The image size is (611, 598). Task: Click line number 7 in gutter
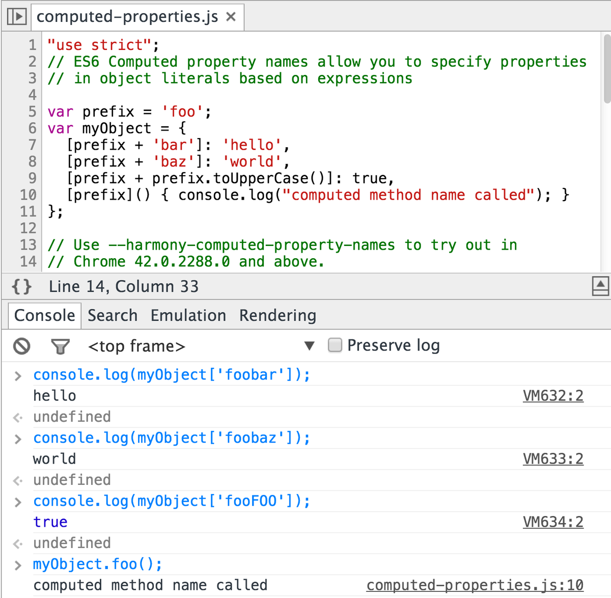32,145
